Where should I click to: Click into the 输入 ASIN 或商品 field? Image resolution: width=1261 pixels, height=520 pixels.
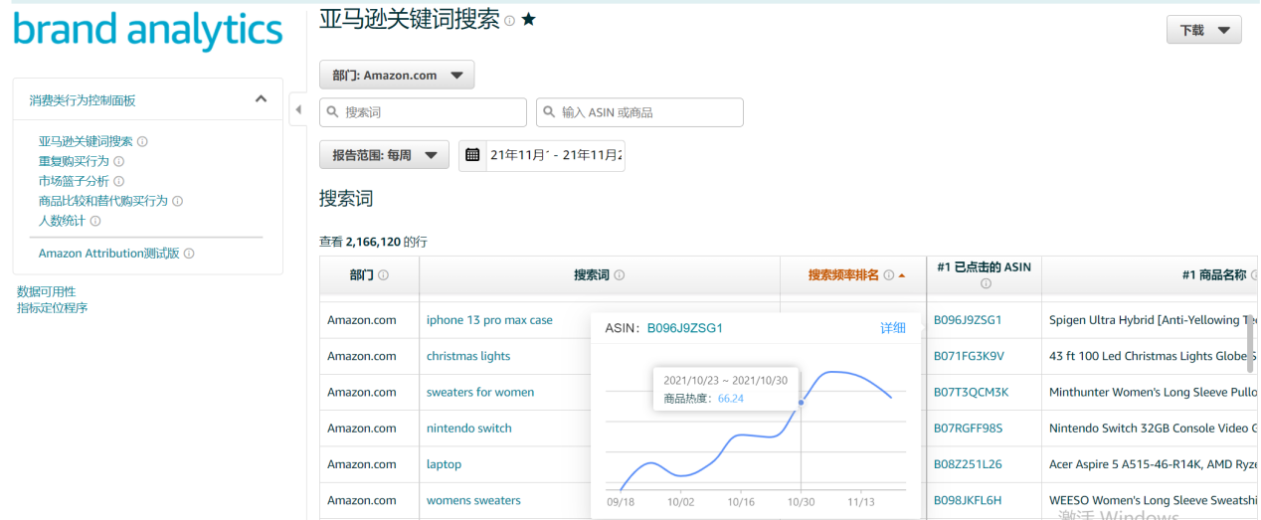(639, 112)
